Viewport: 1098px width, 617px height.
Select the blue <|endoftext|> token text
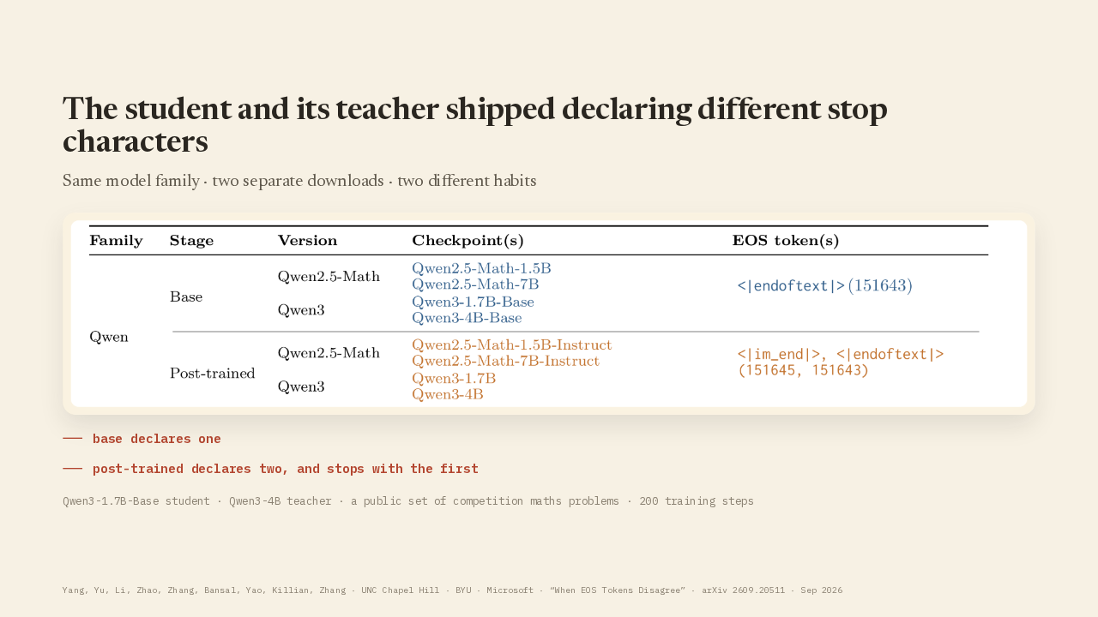pyautogui.click(x=791, y=285)
